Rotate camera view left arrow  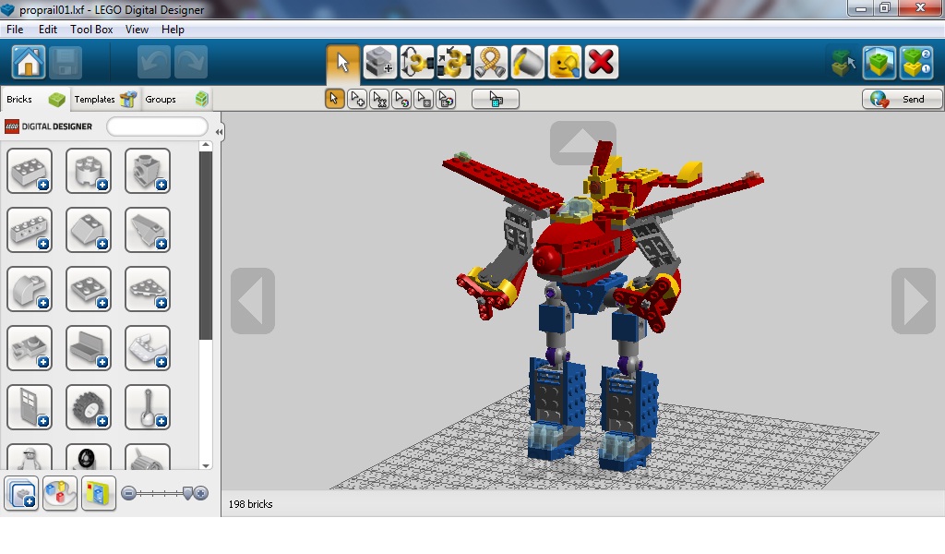pos(253,301)
